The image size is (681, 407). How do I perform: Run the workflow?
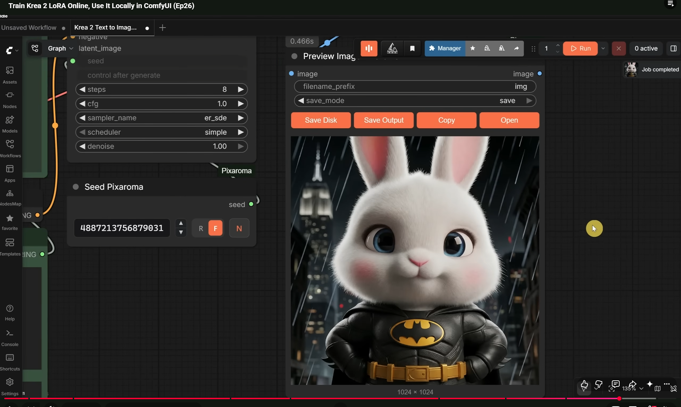[581, 48]
